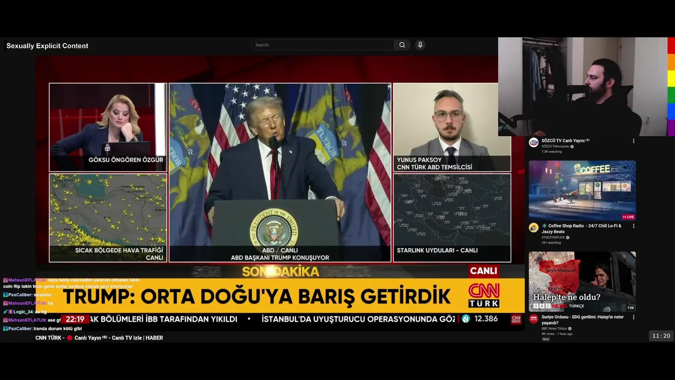
Task: Visit SÖZCÜ Televizyonu channel name
Action: click(555, 146)
